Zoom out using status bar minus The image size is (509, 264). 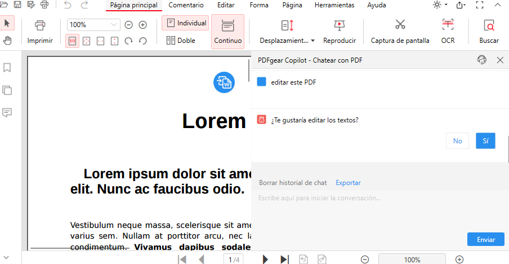[x=365, y=259]
